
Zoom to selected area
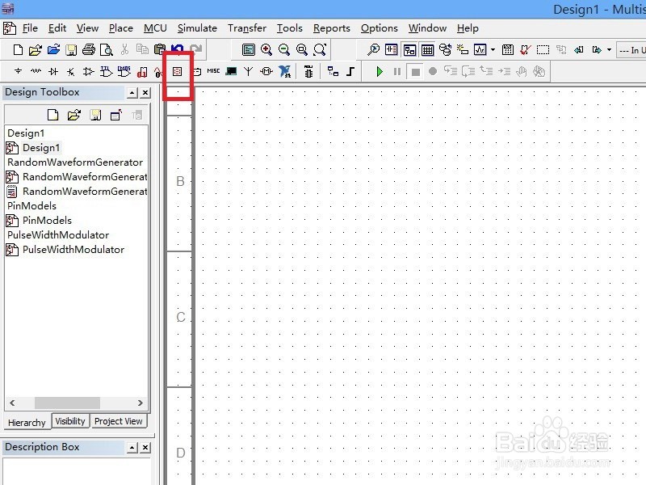(301, 50)
